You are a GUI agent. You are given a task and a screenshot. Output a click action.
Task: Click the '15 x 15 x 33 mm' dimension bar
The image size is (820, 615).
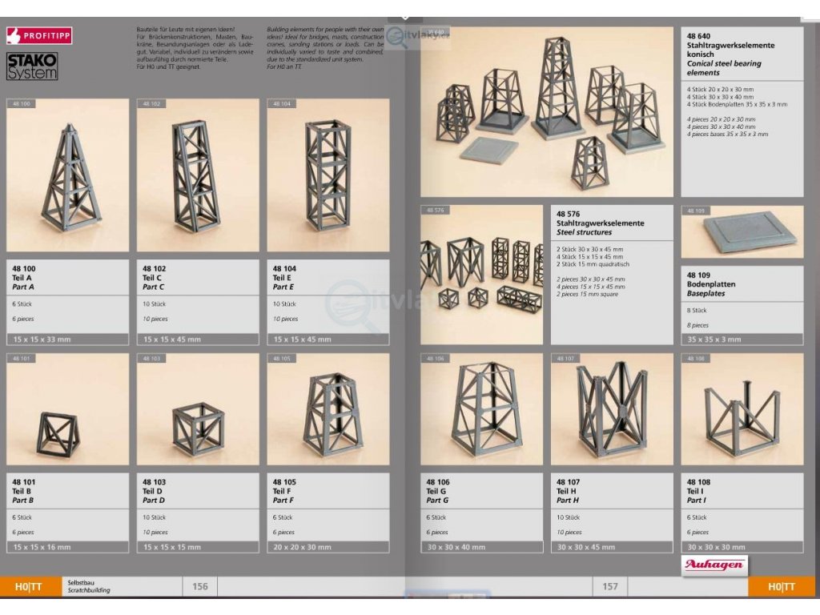67,340
